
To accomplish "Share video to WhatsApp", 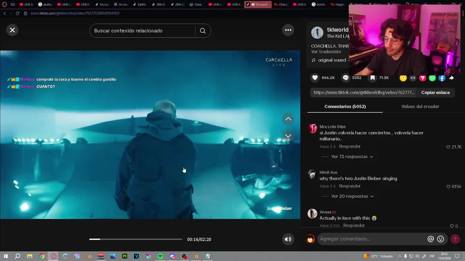I will tap(432, 78).
